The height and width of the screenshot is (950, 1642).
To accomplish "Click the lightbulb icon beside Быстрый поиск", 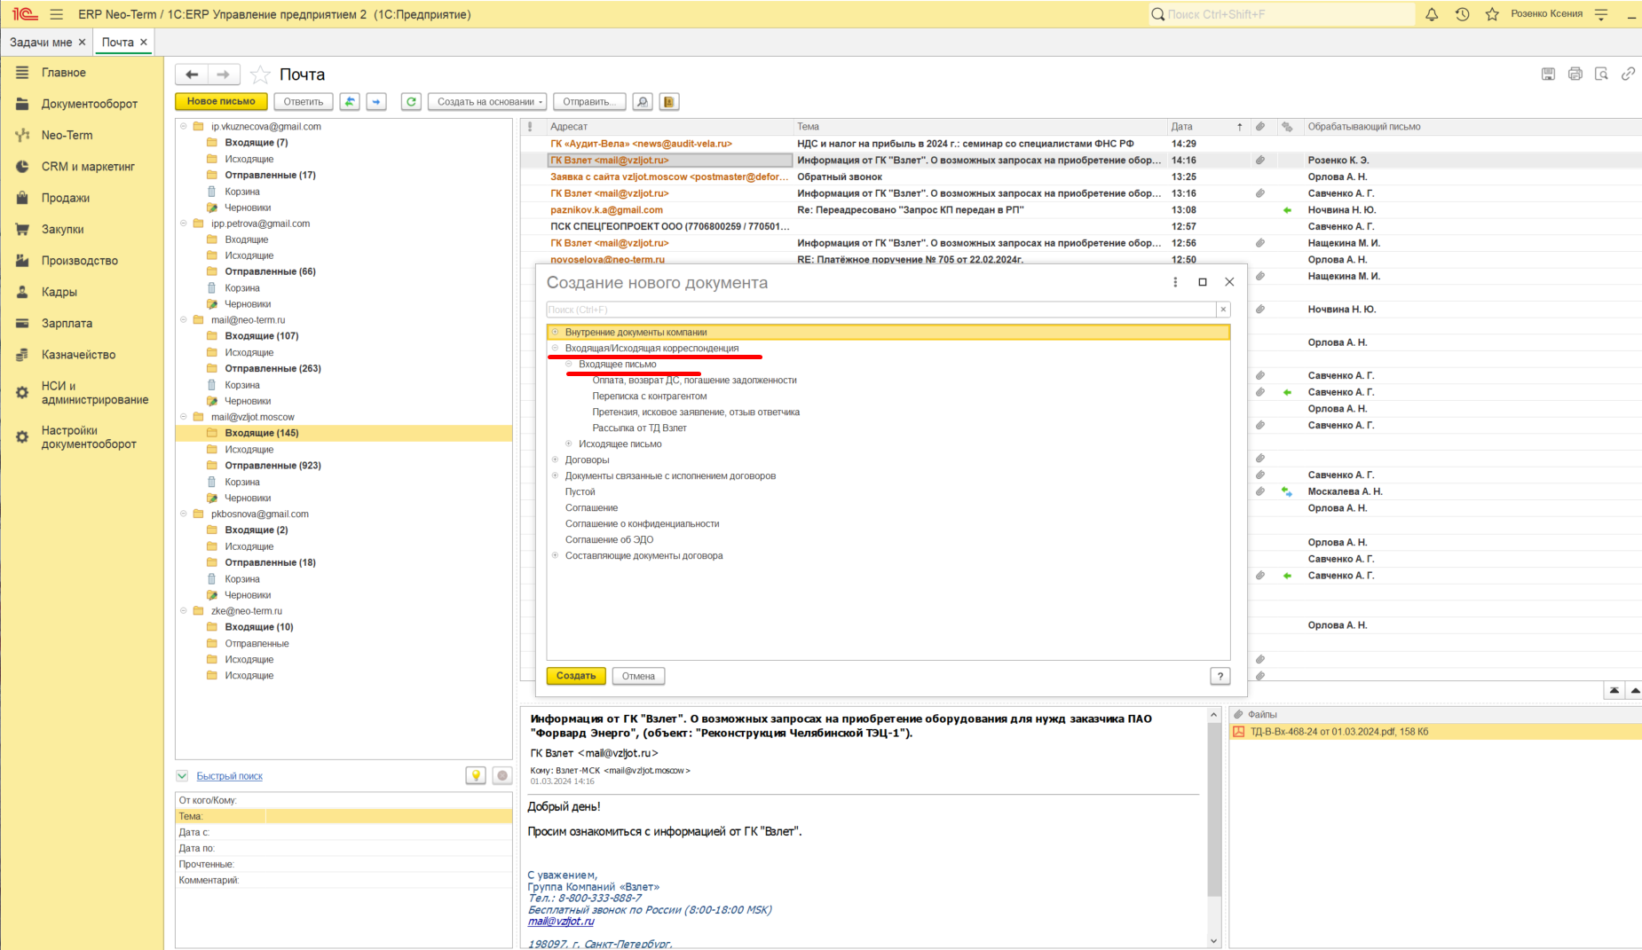I will click(x=476, y=776).
